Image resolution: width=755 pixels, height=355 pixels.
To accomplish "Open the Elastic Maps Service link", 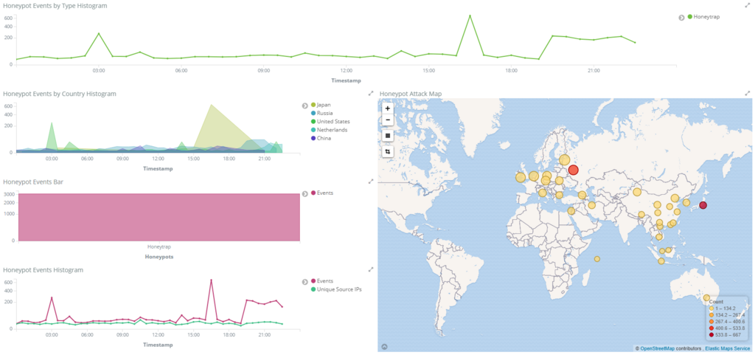I will coord(728,348).
